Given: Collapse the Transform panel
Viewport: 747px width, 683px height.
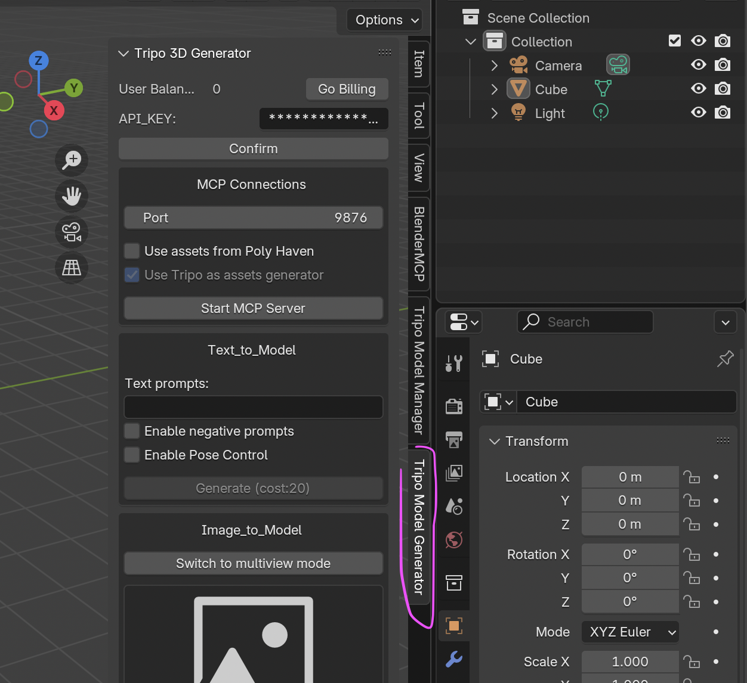Looking at the screenshot, I should pos(494,442).
